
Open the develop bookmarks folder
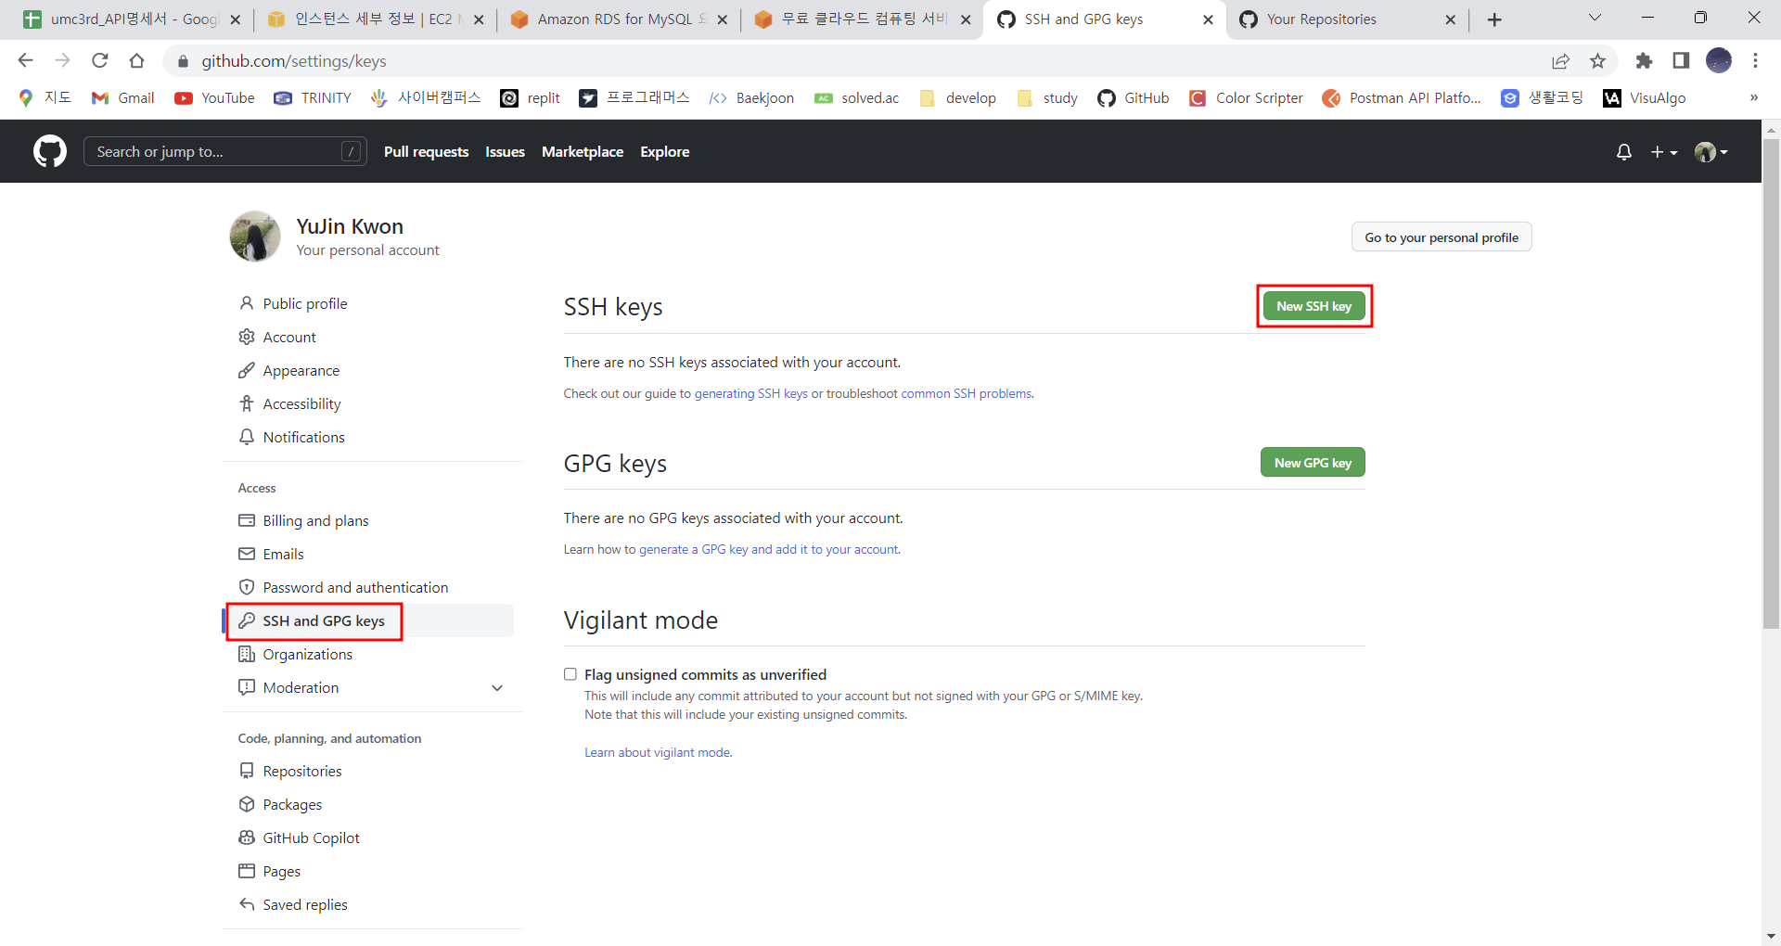point(957,98)
